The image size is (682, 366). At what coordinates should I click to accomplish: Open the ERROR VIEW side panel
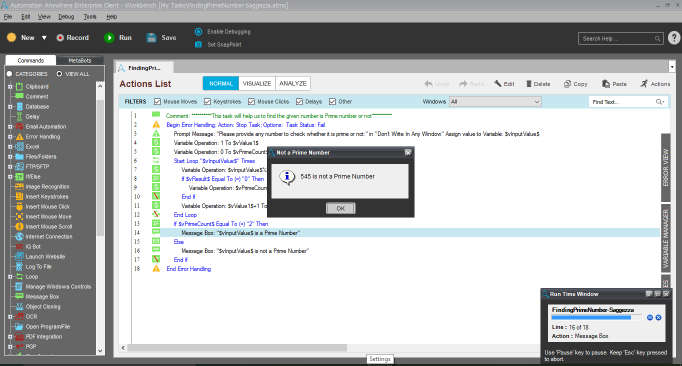666,167
